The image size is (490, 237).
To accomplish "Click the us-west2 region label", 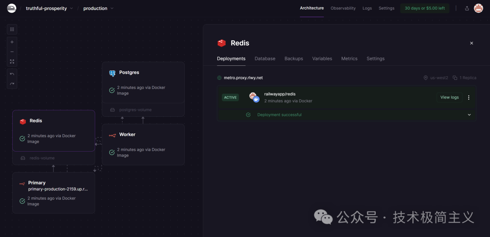I will (x=439, y=78).
